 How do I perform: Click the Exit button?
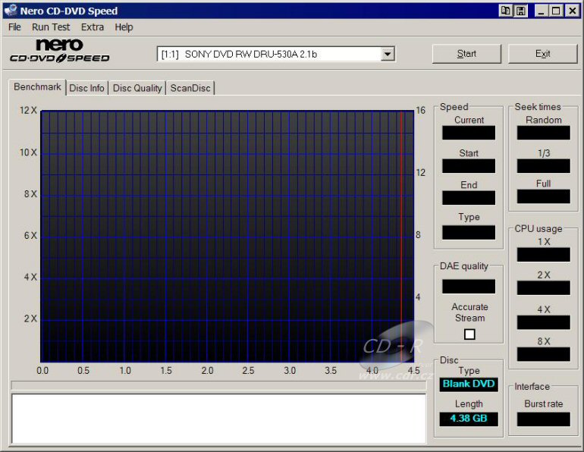click(x=542, y=54)
